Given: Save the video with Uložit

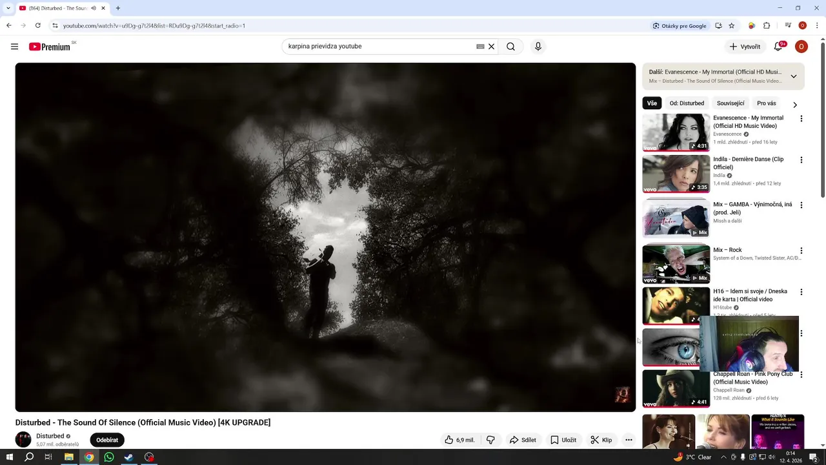Looking at the screenshot, I should pos(563,440).
